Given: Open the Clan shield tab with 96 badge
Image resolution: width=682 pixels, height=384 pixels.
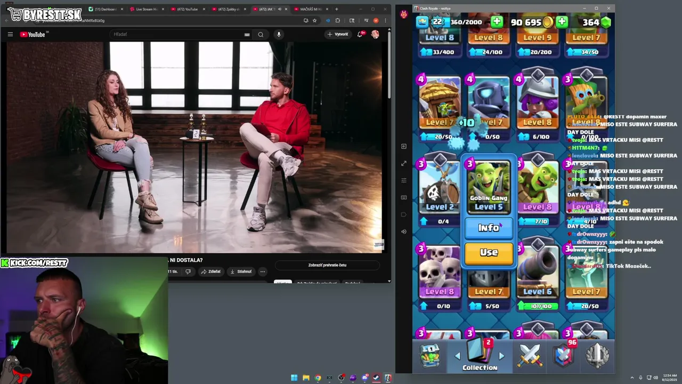Looking at the screenshot, I should [x=563, y=355].
